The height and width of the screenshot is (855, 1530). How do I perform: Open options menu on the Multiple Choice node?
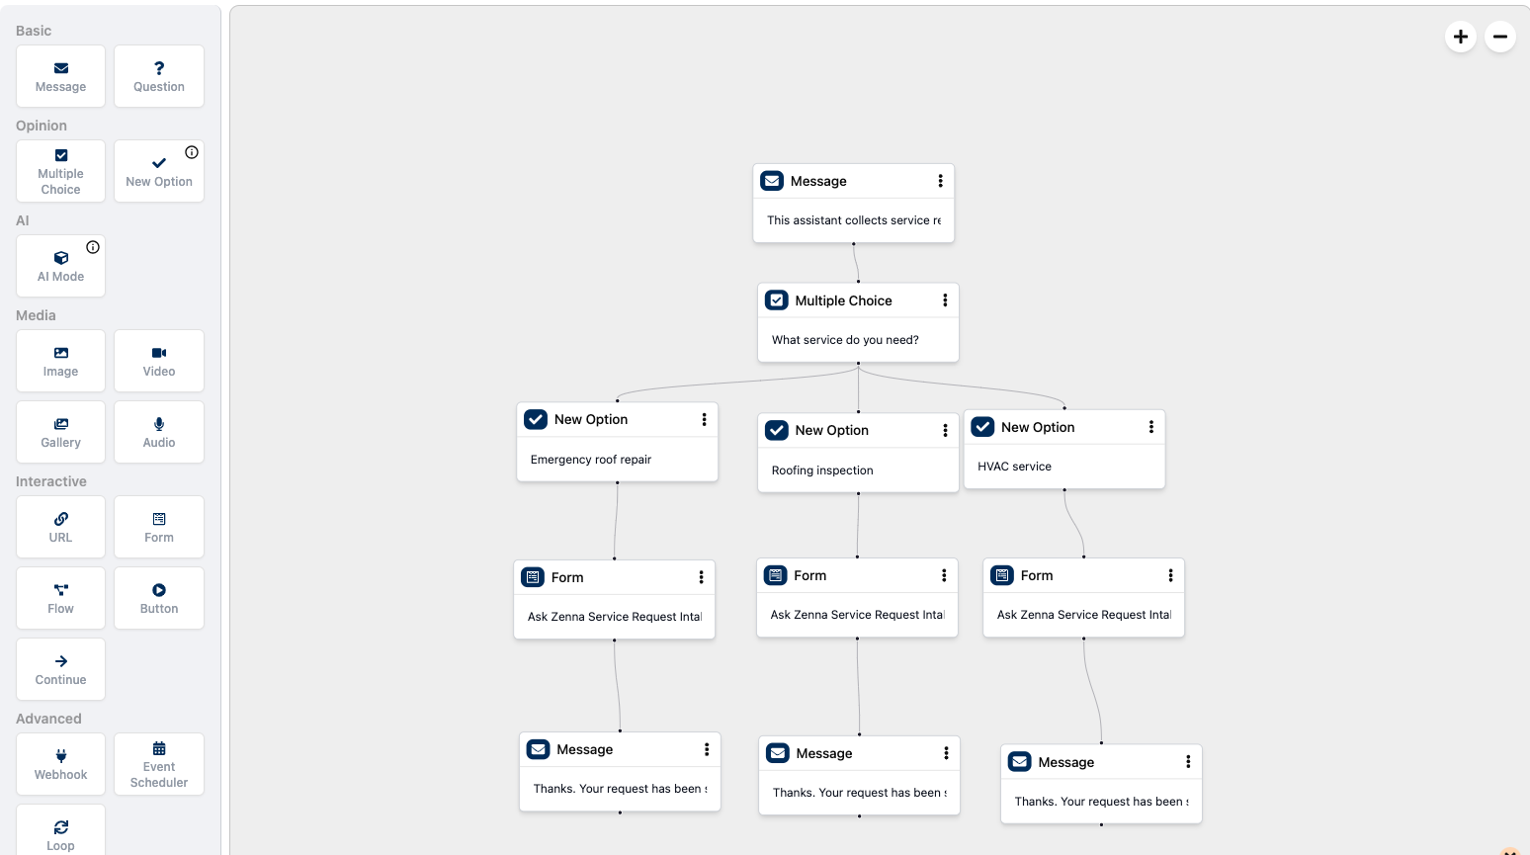pyautogui.click(x=945, y=299)
